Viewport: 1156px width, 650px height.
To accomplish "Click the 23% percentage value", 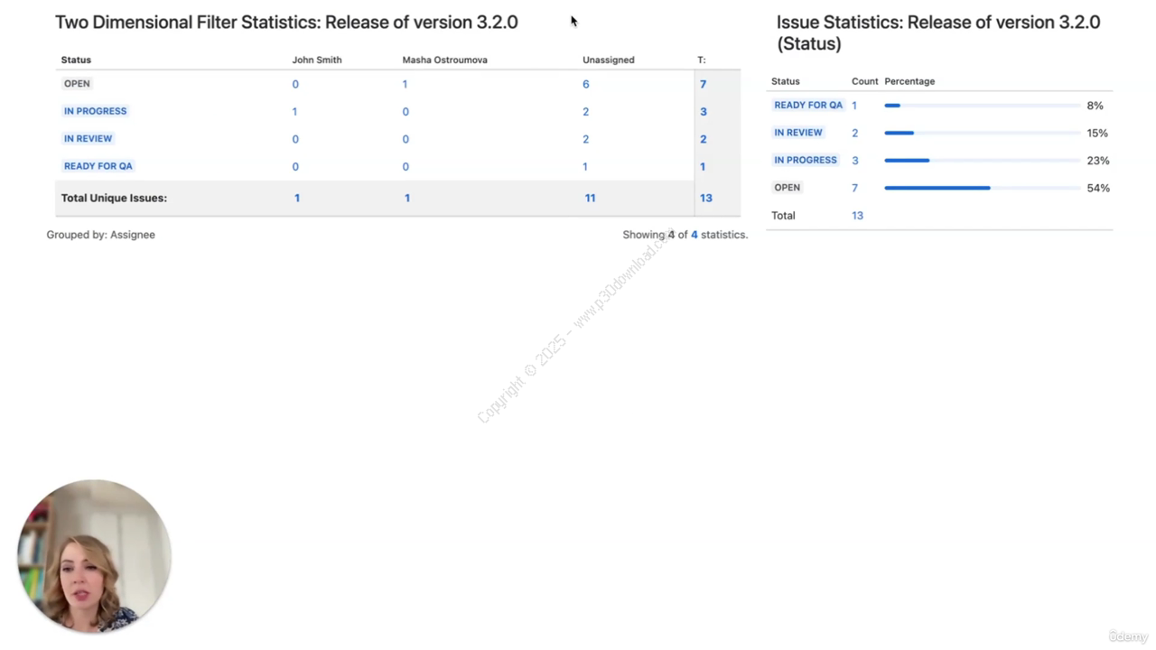I will (1098, 161).
